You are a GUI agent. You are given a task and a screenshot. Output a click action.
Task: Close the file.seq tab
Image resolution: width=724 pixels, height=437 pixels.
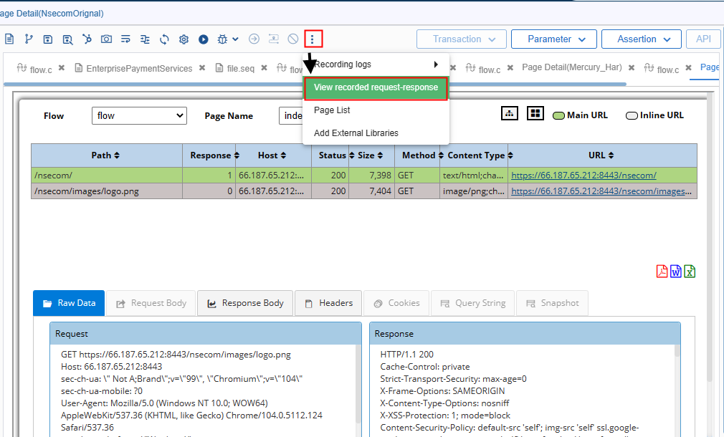(264, 68)
